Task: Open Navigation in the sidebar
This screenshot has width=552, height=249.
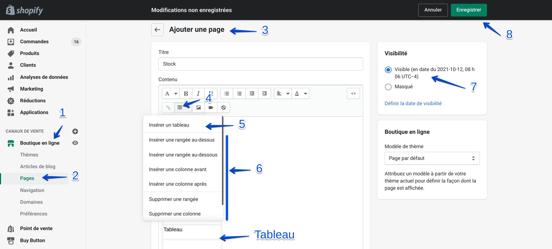Action: tap(32, 190)
